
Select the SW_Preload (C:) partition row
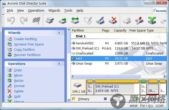click(119, 48)
